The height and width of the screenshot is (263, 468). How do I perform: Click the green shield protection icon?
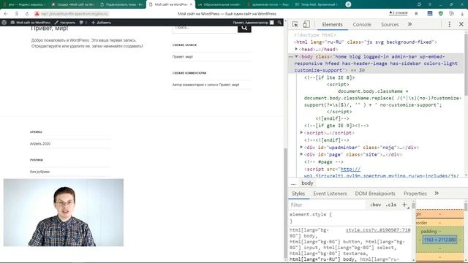[440, 14]
